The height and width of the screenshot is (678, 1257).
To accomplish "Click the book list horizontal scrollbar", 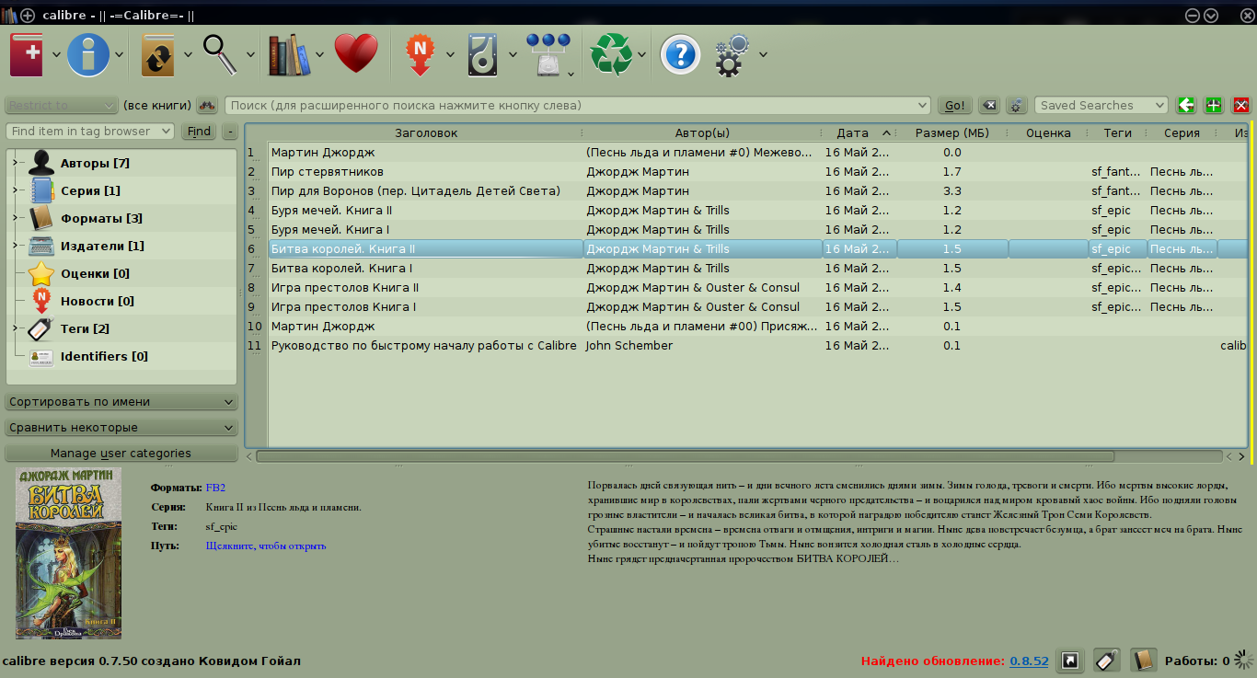I will (685, 456).
